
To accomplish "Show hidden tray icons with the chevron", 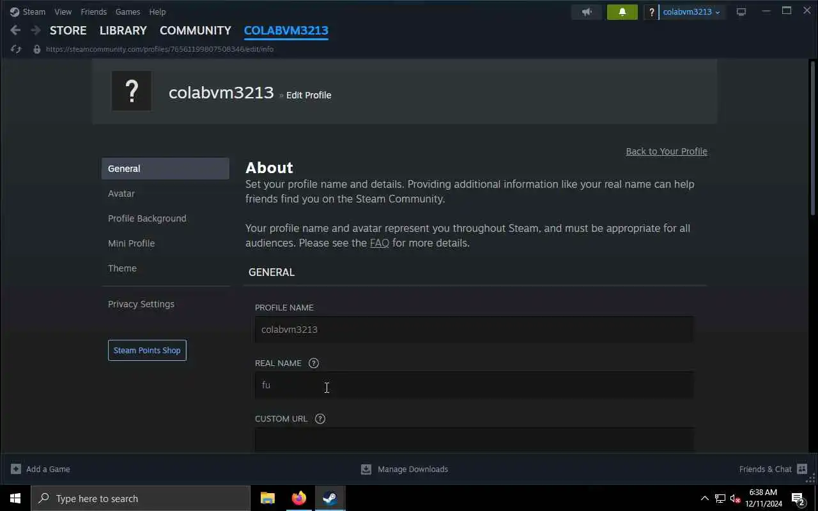I will pos(705,498).
